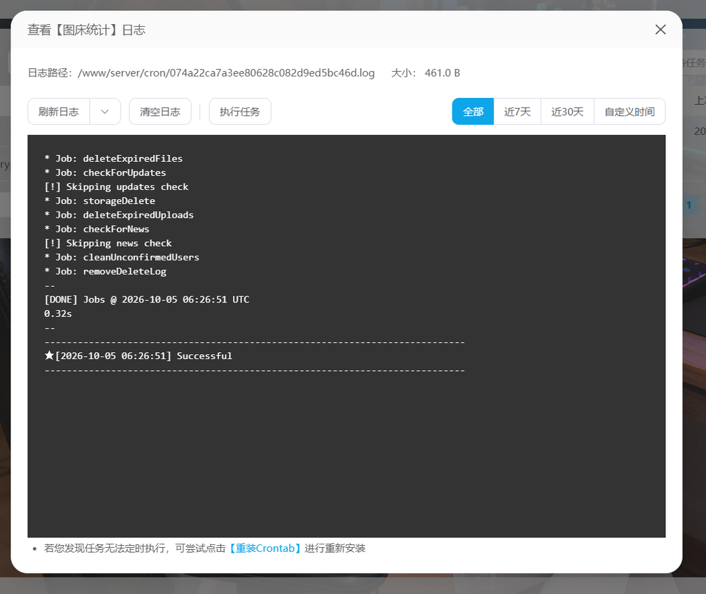The height and width of the screenshot is (594, 706).
Task: Click the 清空日志 button
Action: [160, 112]
